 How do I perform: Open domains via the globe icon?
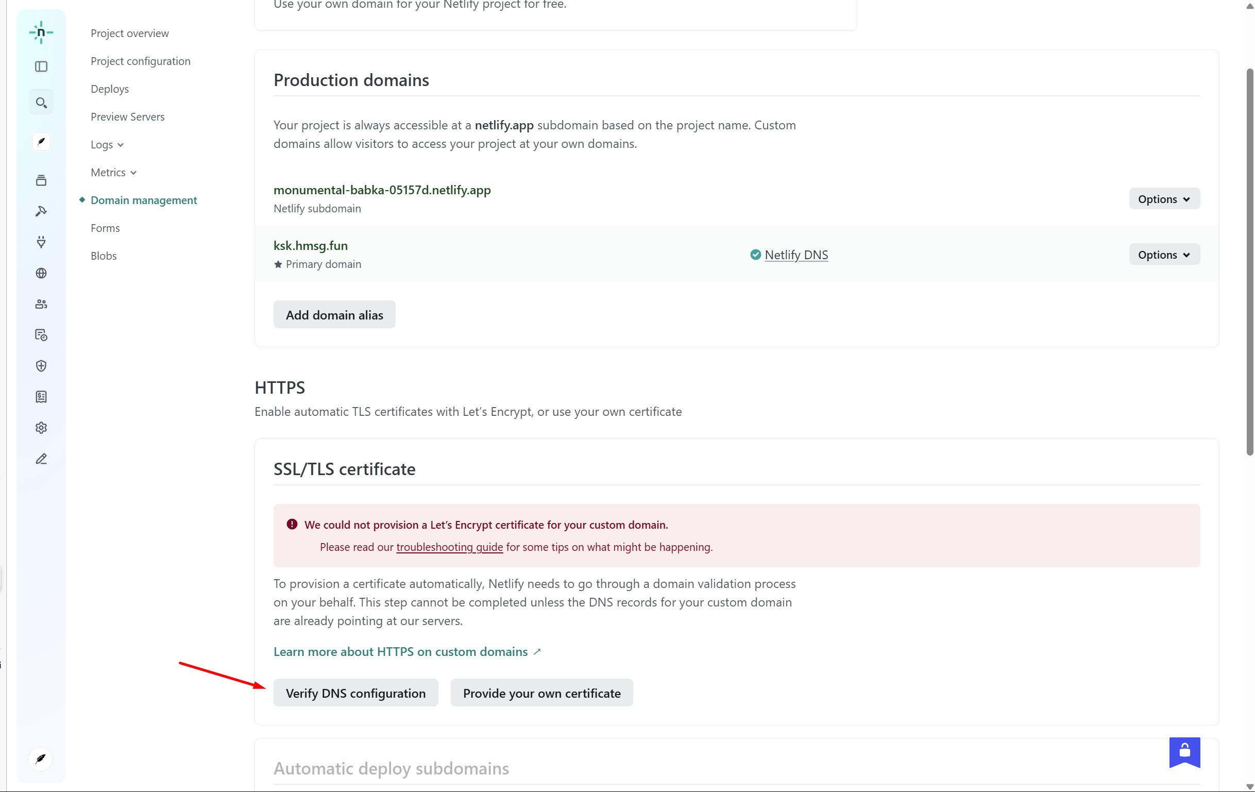41,273
